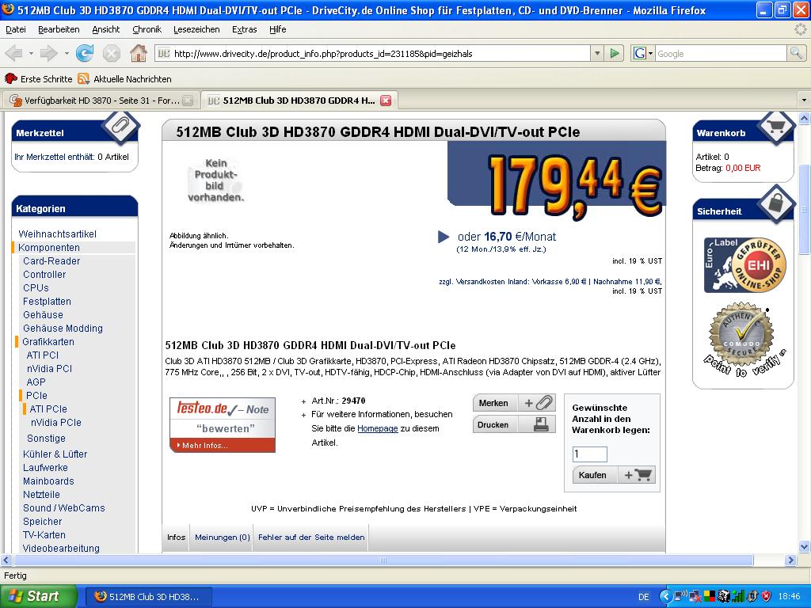
Task: Click the Stop loading icon
Action: pyautogui.click(x=111, y=53)
